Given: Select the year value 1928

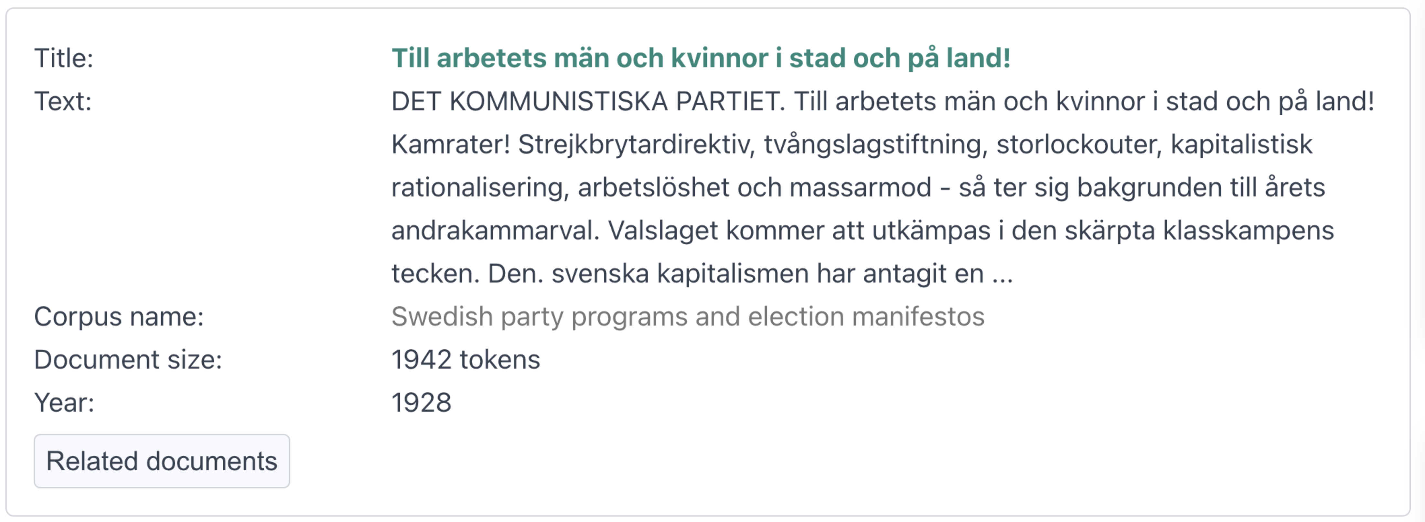Looking at the screenshot, I should [x=421, y=403].
